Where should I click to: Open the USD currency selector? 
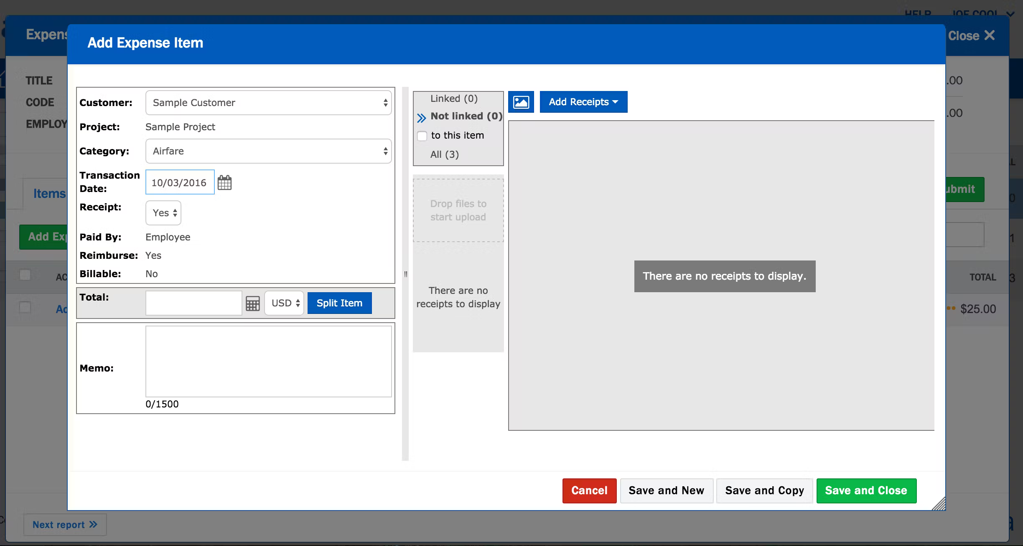click(284, 303)
